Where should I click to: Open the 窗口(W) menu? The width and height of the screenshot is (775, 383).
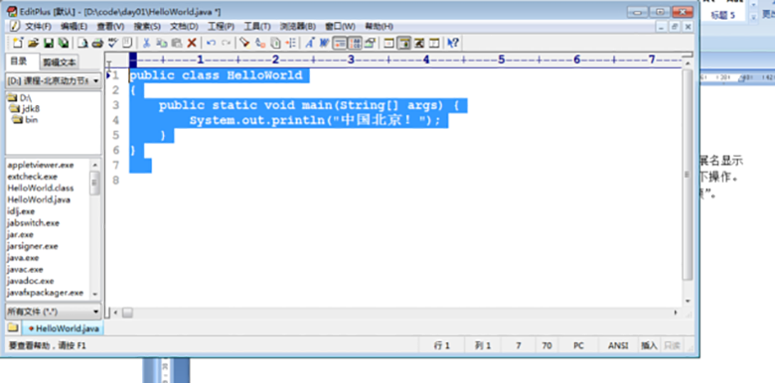[340, 26]
